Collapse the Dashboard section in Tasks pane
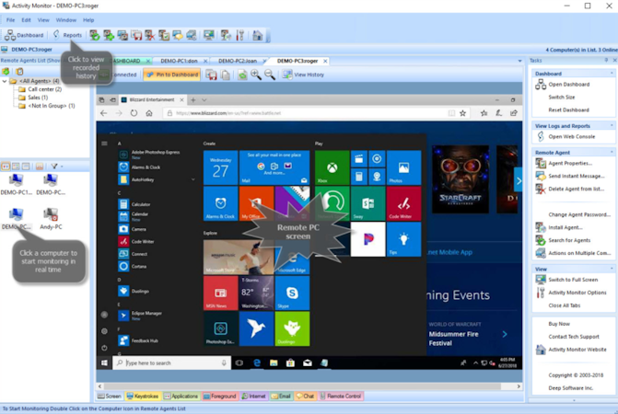The width and height of the screenshot is (618, 414). (x=612, y=74)
